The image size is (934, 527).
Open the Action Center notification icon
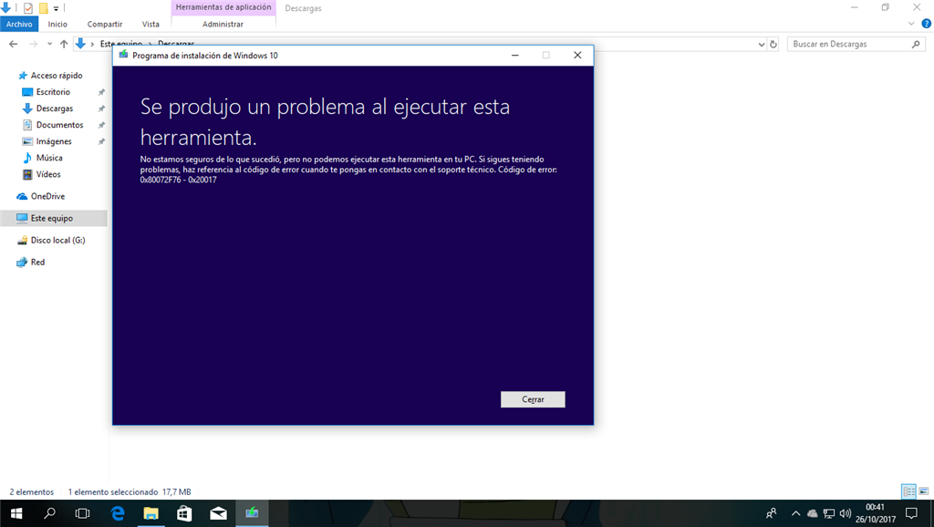[911, 512]
